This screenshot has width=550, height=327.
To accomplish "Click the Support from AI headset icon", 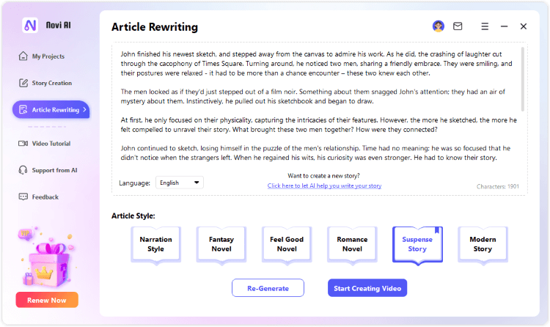I will (23, 170).
